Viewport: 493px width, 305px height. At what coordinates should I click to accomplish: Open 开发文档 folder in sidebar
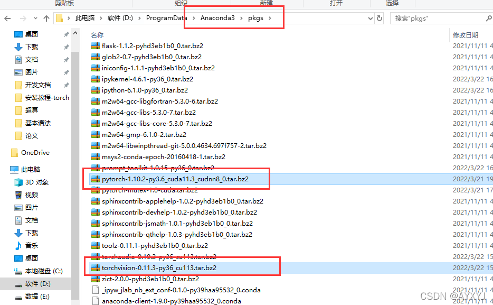coord(38,85)
